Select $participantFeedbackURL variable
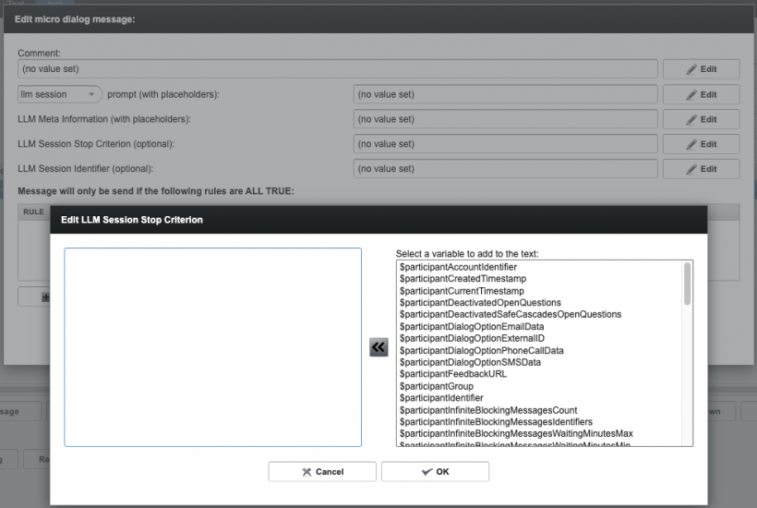Image resolution: width=757 pixels, height=508 pixels. [x=453, y=374]
